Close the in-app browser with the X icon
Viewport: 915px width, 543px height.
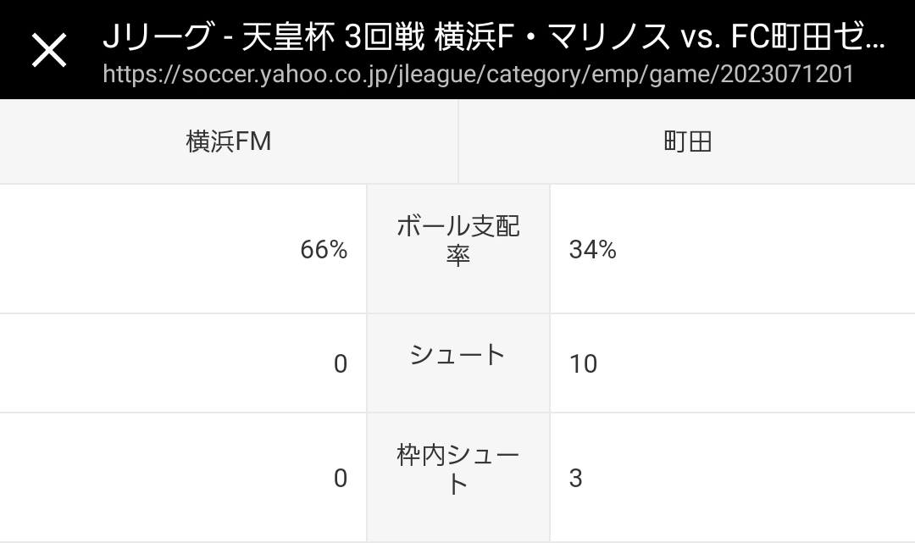[49, 50]
